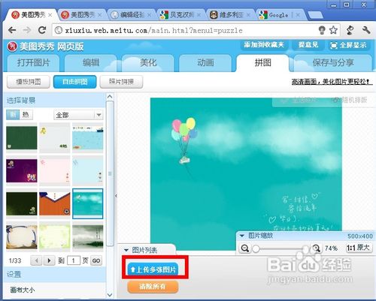
Task: Switch to the 美化 tab
Action: tap(148, 63)
